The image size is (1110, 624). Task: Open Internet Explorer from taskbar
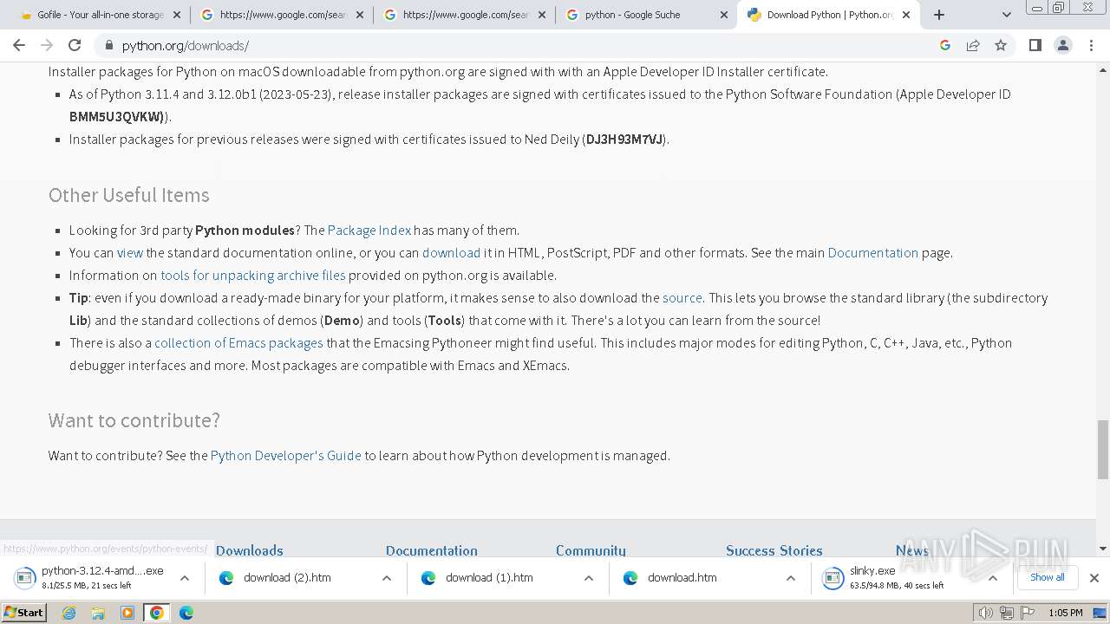tap(69, 613)
